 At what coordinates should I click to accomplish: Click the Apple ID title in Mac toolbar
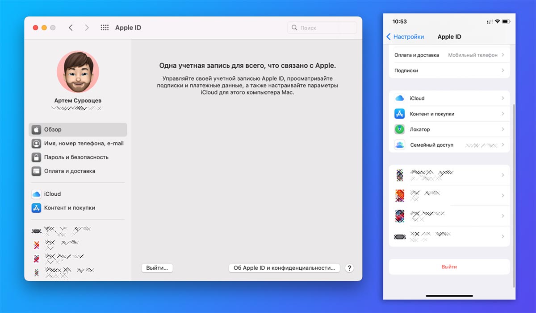click(128, 28)
